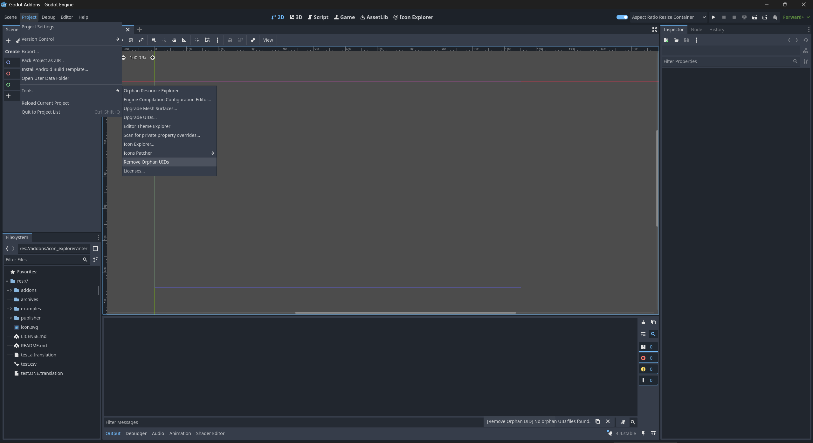813x443 pixels.
Task: Open the Icon Explorer main screen
Action: (x=413, y=17)
